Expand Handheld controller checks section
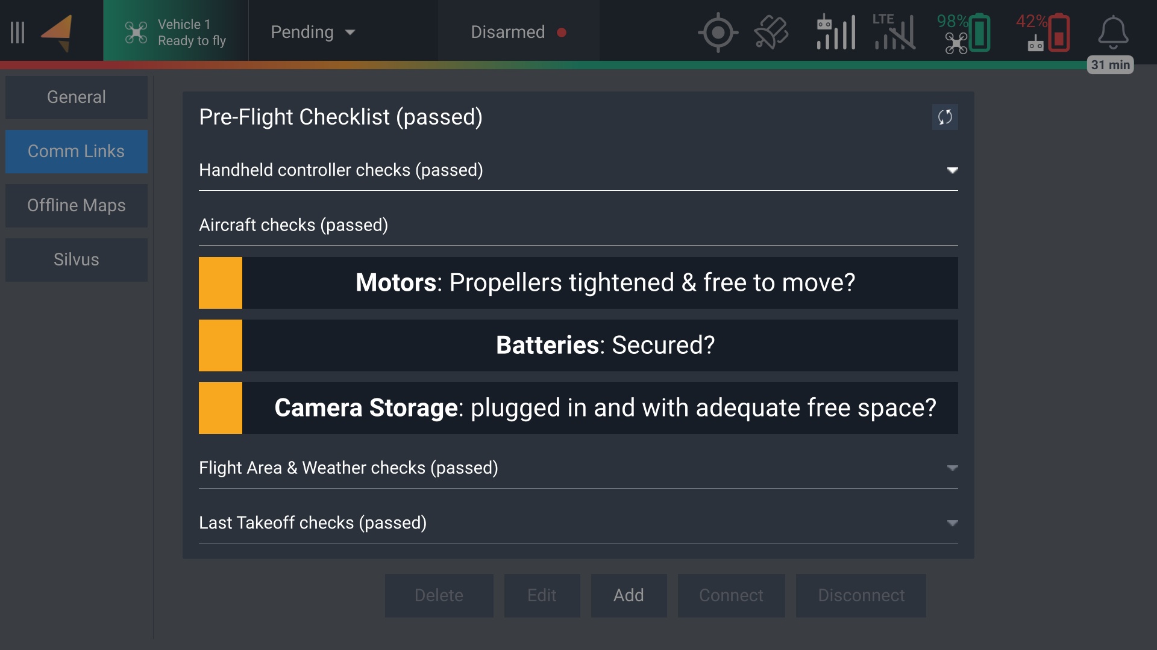Screen dimensions: 1157x650 [578, 170]
